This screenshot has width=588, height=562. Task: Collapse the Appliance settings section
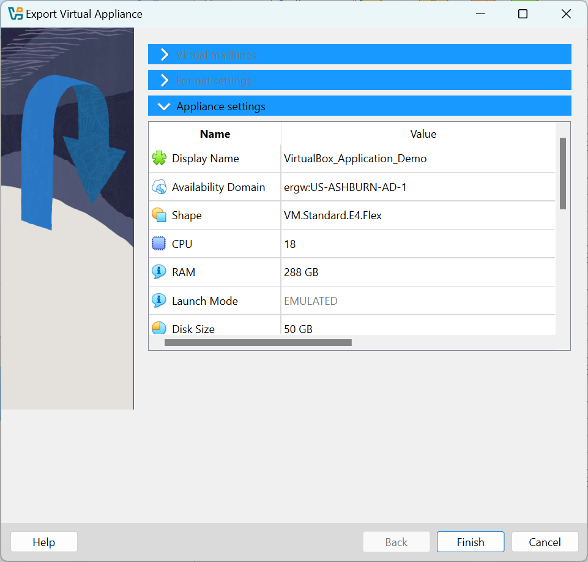click(360, 106)
